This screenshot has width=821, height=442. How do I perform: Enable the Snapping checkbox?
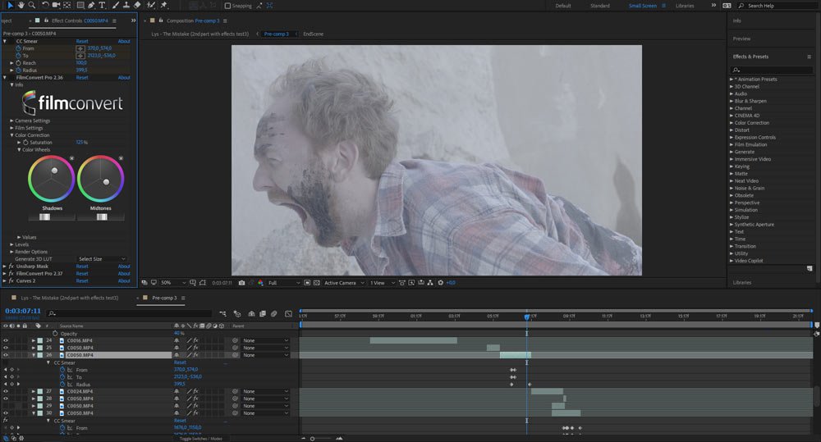coord(228,6)
